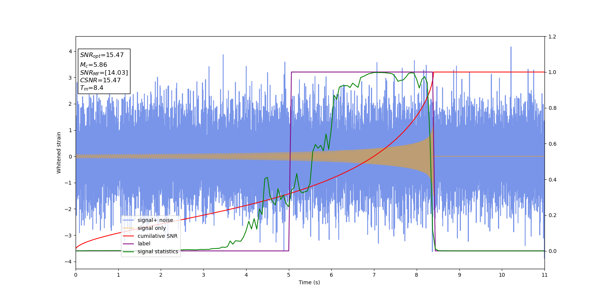
Task: Click the 'signal only' legend entry
Action: (x=144, y=228)
